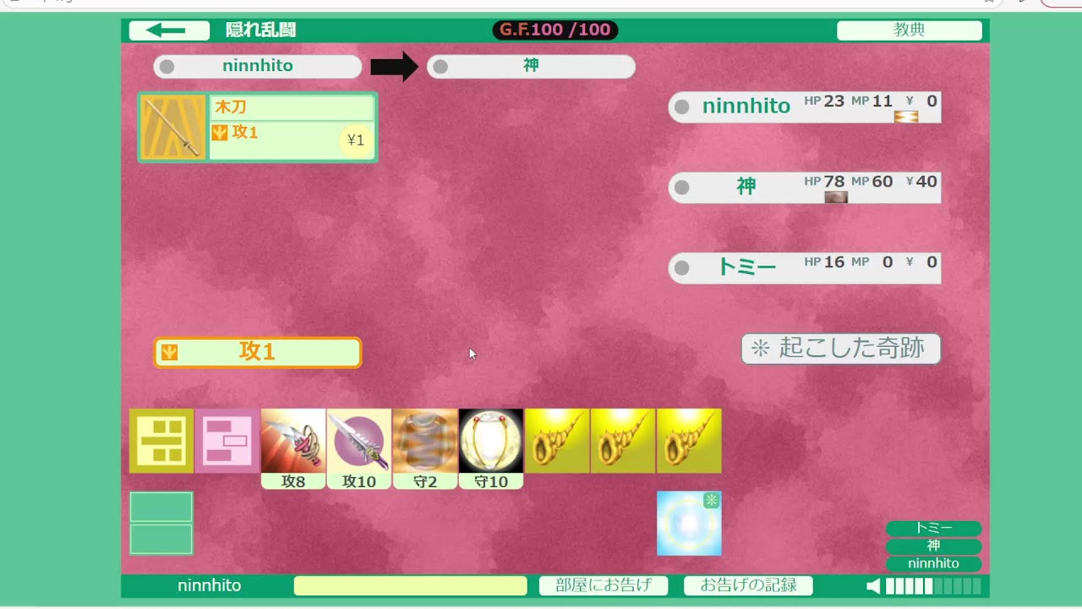The image size is (1082, 609).
Task: Select the pink layout view icon
Action: (x=227, y=441)
